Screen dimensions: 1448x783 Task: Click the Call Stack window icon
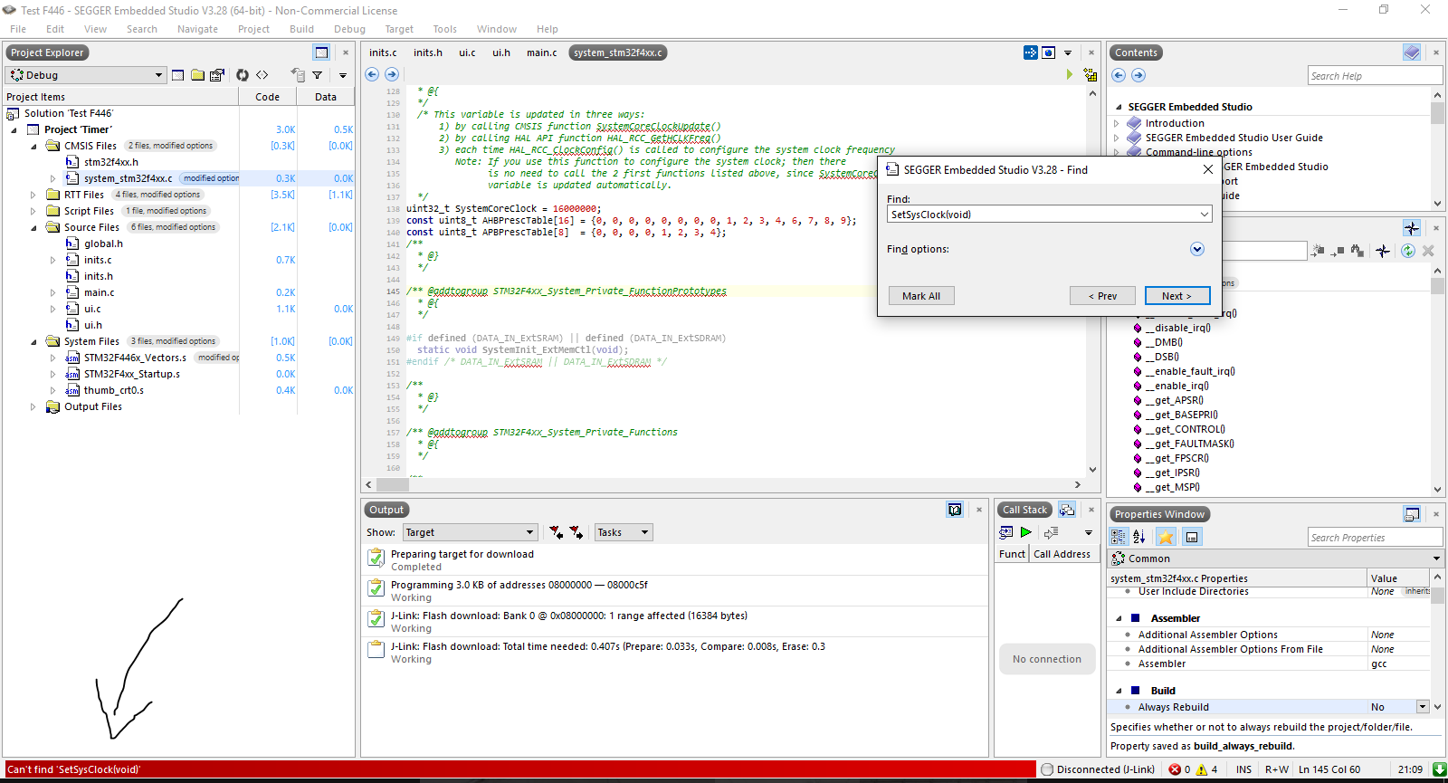(1067, 510)
